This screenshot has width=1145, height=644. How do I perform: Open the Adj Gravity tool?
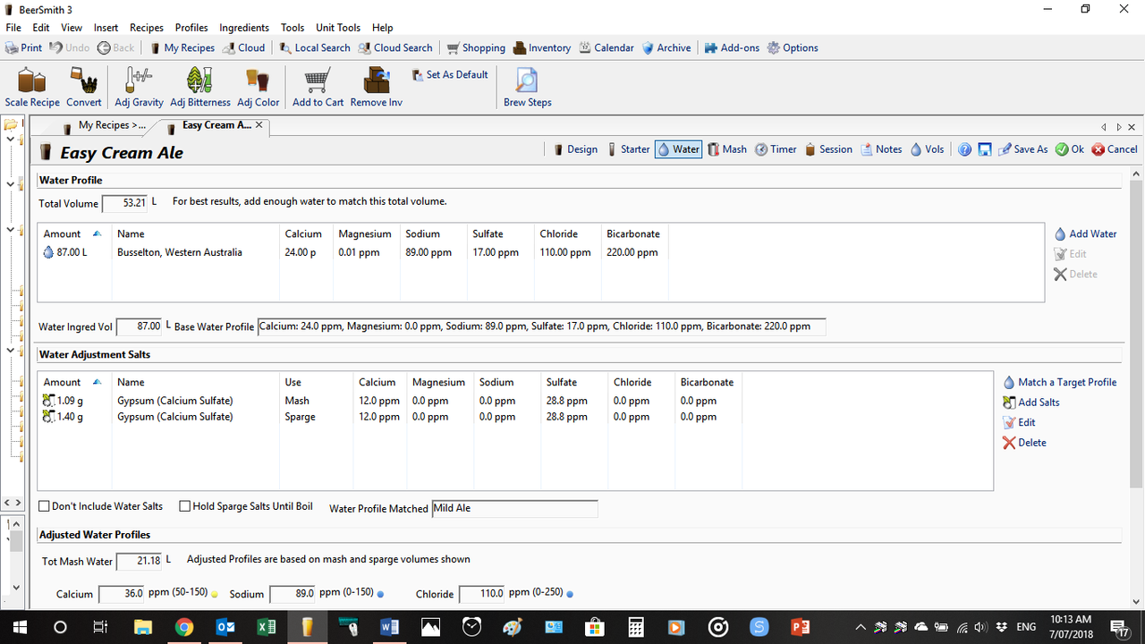point(139,88)
